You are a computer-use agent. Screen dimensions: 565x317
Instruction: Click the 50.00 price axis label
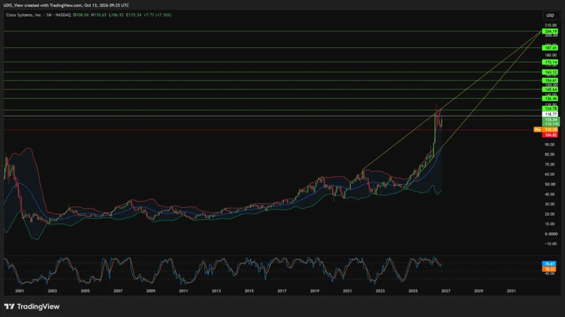(550, 185)
